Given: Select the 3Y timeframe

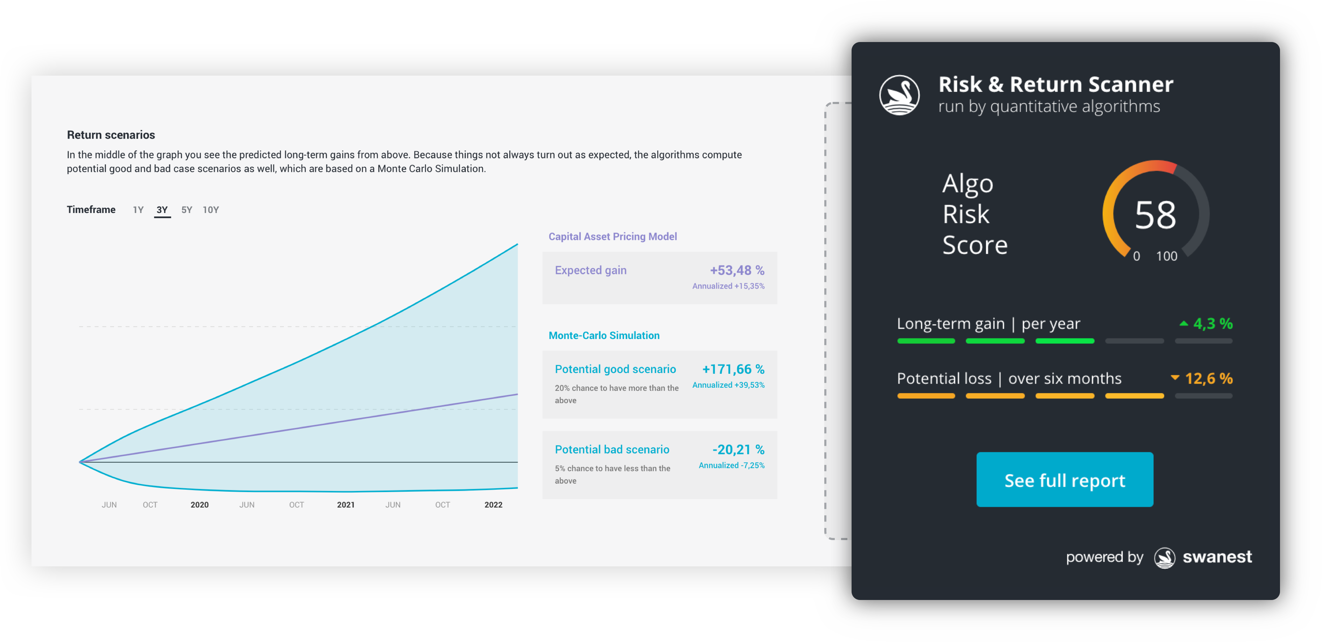Looking at the screenshot, I should (x=162, y=209).
